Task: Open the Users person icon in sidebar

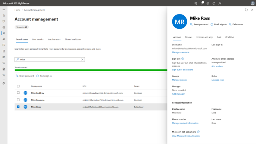Action: tap(4, 33)
